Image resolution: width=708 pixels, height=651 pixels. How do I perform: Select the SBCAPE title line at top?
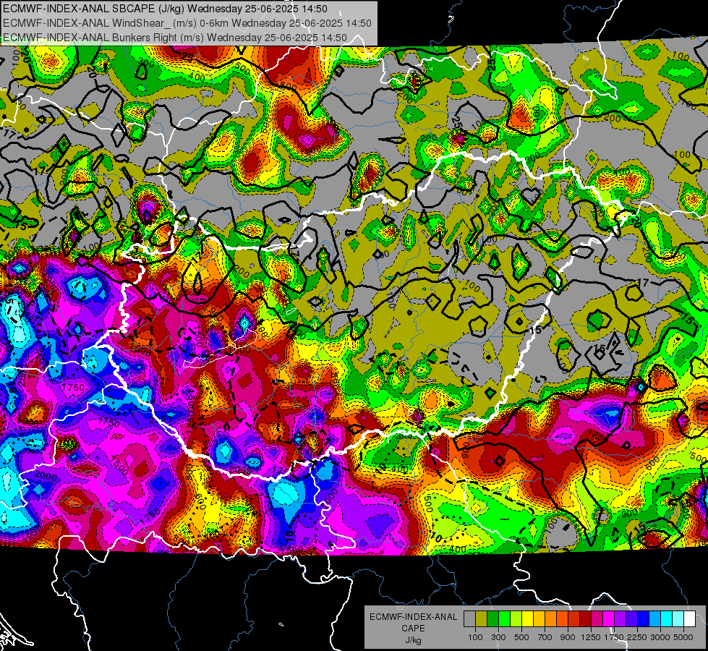click(x=166, y=8)
